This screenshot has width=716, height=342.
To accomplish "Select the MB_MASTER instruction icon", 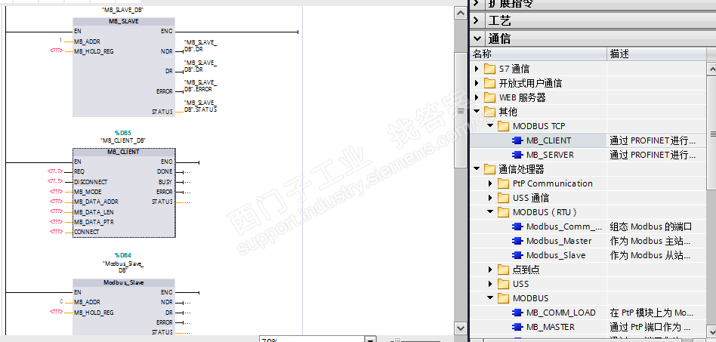I will (x=517, y=327).
